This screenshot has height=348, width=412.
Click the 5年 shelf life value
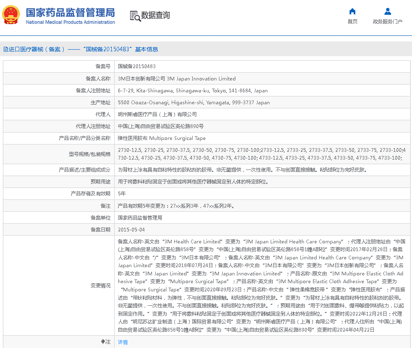(122, 194)
